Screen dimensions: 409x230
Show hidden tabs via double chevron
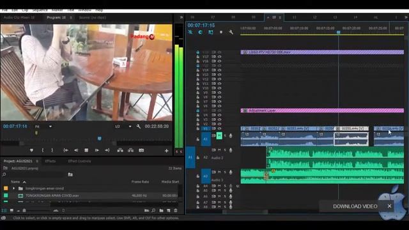[181, 17]
